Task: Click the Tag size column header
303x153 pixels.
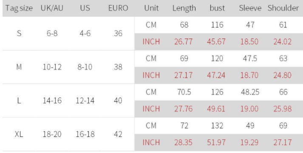Action: pyautogui.click(x=19, y=8)
